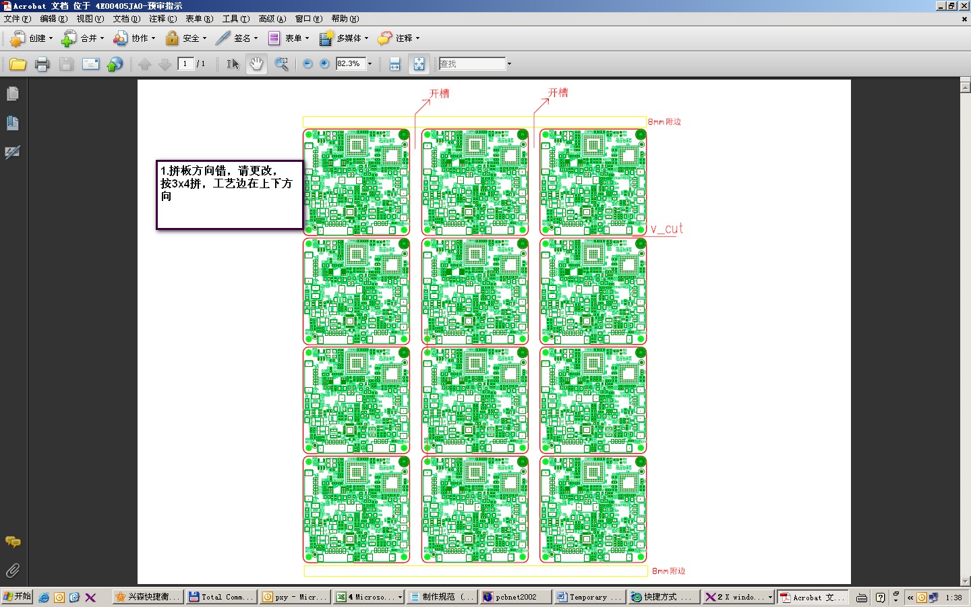The height and width of the screenshot is (607, 971).
Task: Click the v_cut annotation label
Action: click(x=667, y=229)
